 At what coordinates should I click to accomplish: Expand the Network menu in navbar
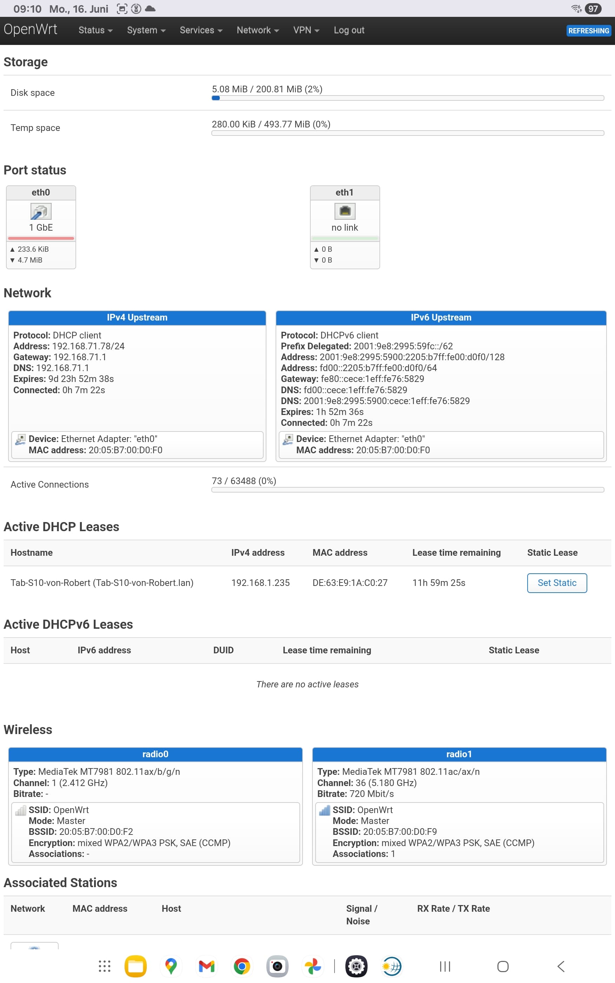258,30
